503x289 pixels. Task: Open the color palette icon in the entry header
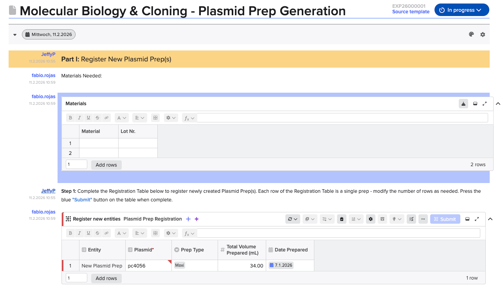(x=471, y=34)
